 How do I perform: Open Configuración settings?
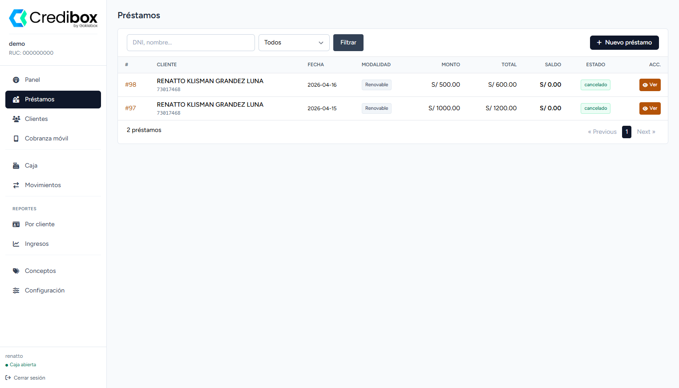pos(53,291)
